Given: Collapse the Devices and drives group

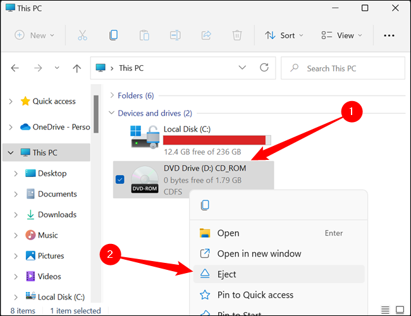Looking at the screenshot, I should (112, 113).
